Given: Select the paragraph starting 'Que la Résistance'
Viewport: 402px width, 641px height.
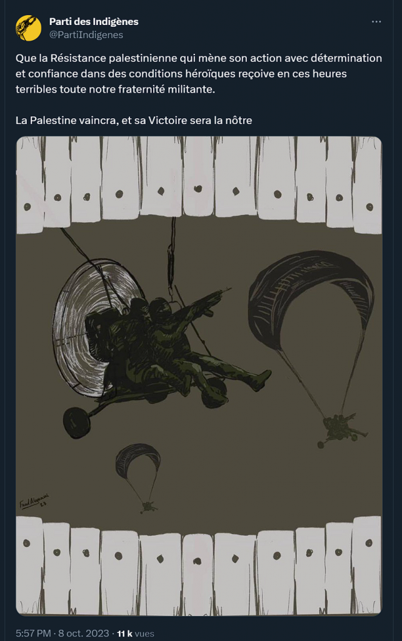Looking at the screenshot, I should [x=199, y=74].
